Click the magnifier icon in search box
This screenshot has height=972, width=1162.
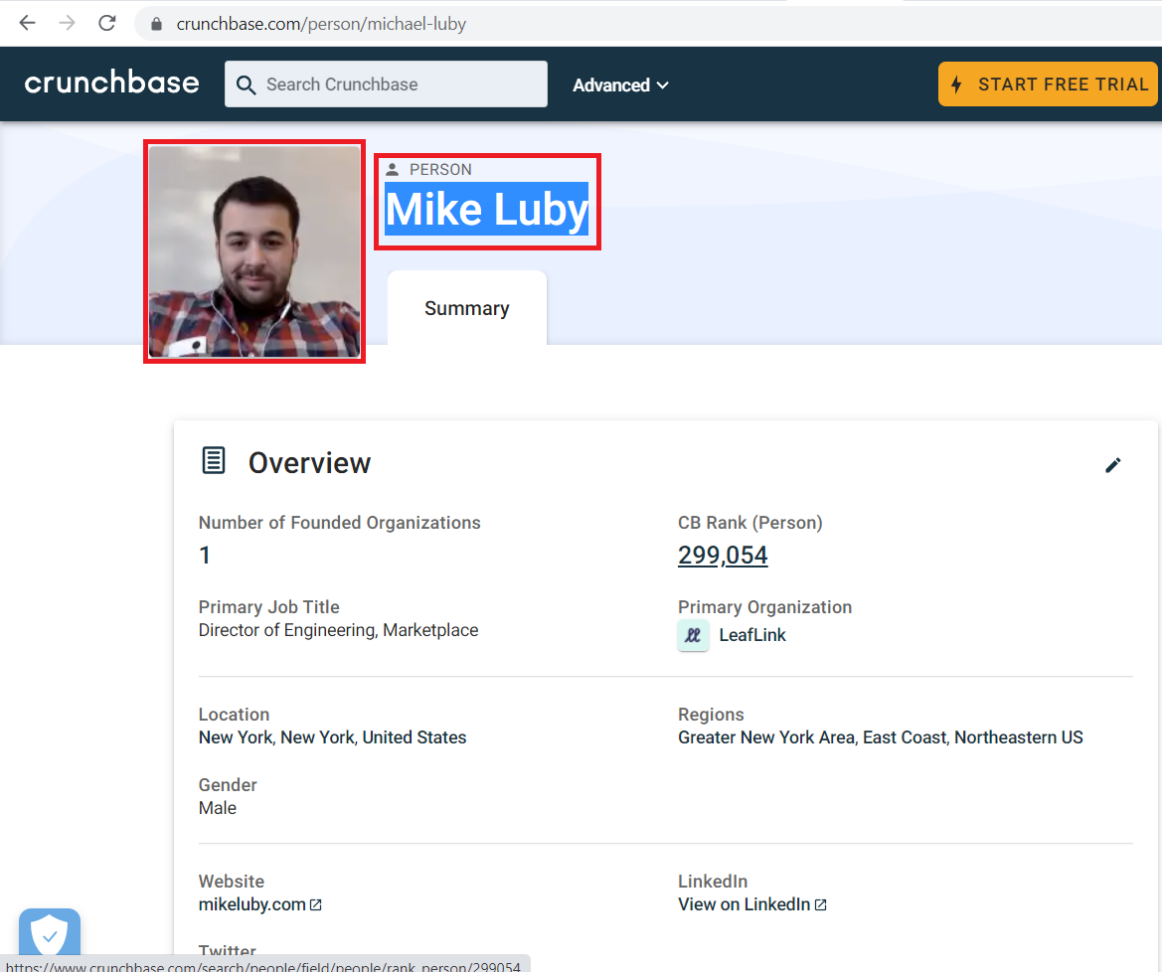(247, 85)
